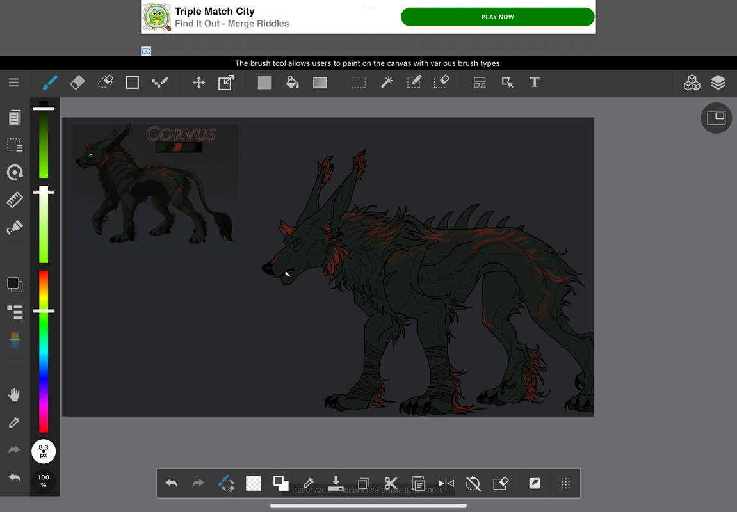
Task: Swap foreground and background colors
Action: (280, 483)
